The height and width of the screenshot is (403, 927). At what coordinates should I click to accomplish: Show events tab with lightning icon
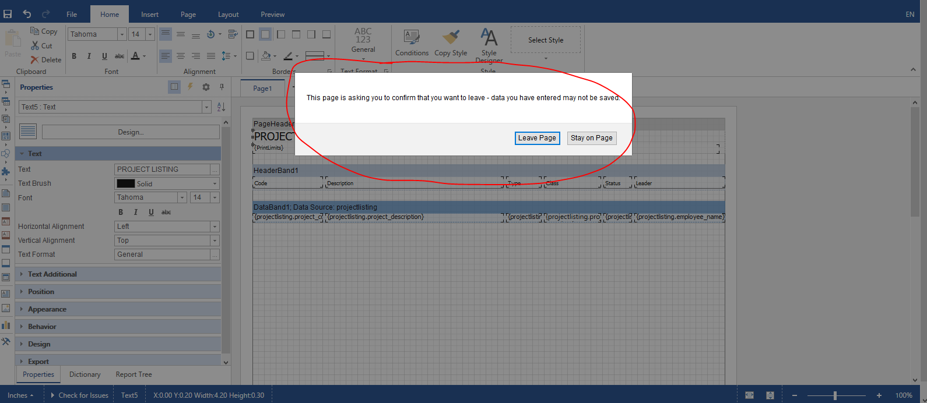coord(190,87)
